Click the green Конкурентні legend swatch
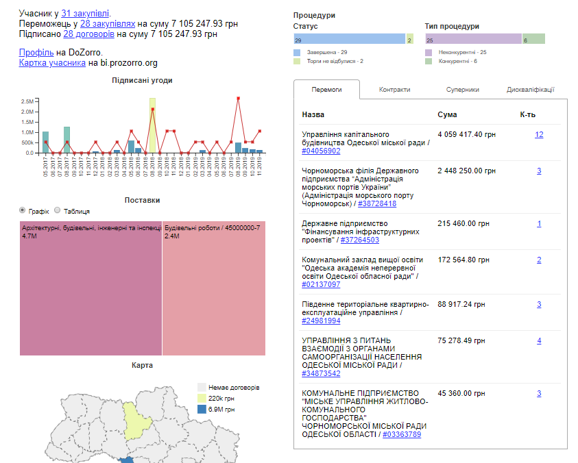 (429, 61)
